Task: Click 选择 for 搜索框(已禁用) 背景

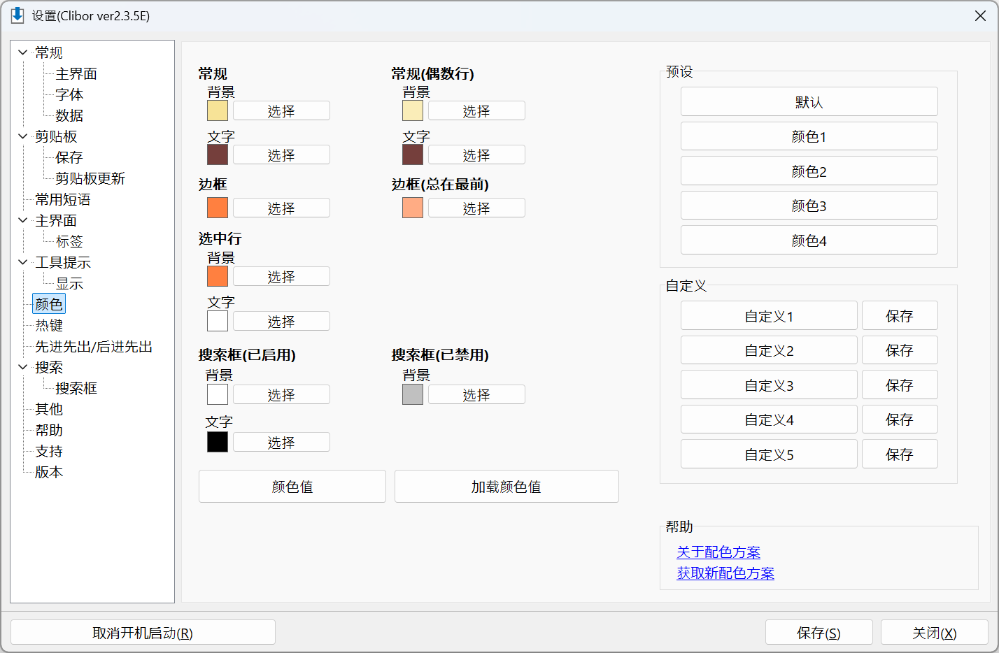Action: 476,394
